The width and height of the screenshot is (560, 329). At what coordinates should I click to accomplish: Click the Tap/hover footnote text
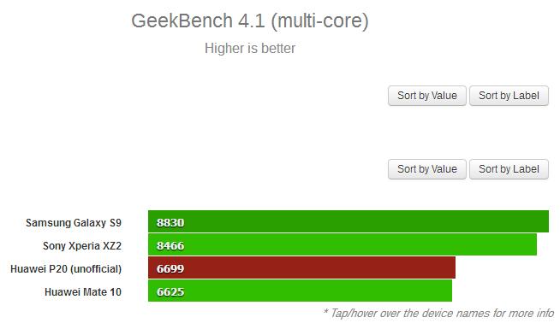pyautogui.click(x=438, y=314)
